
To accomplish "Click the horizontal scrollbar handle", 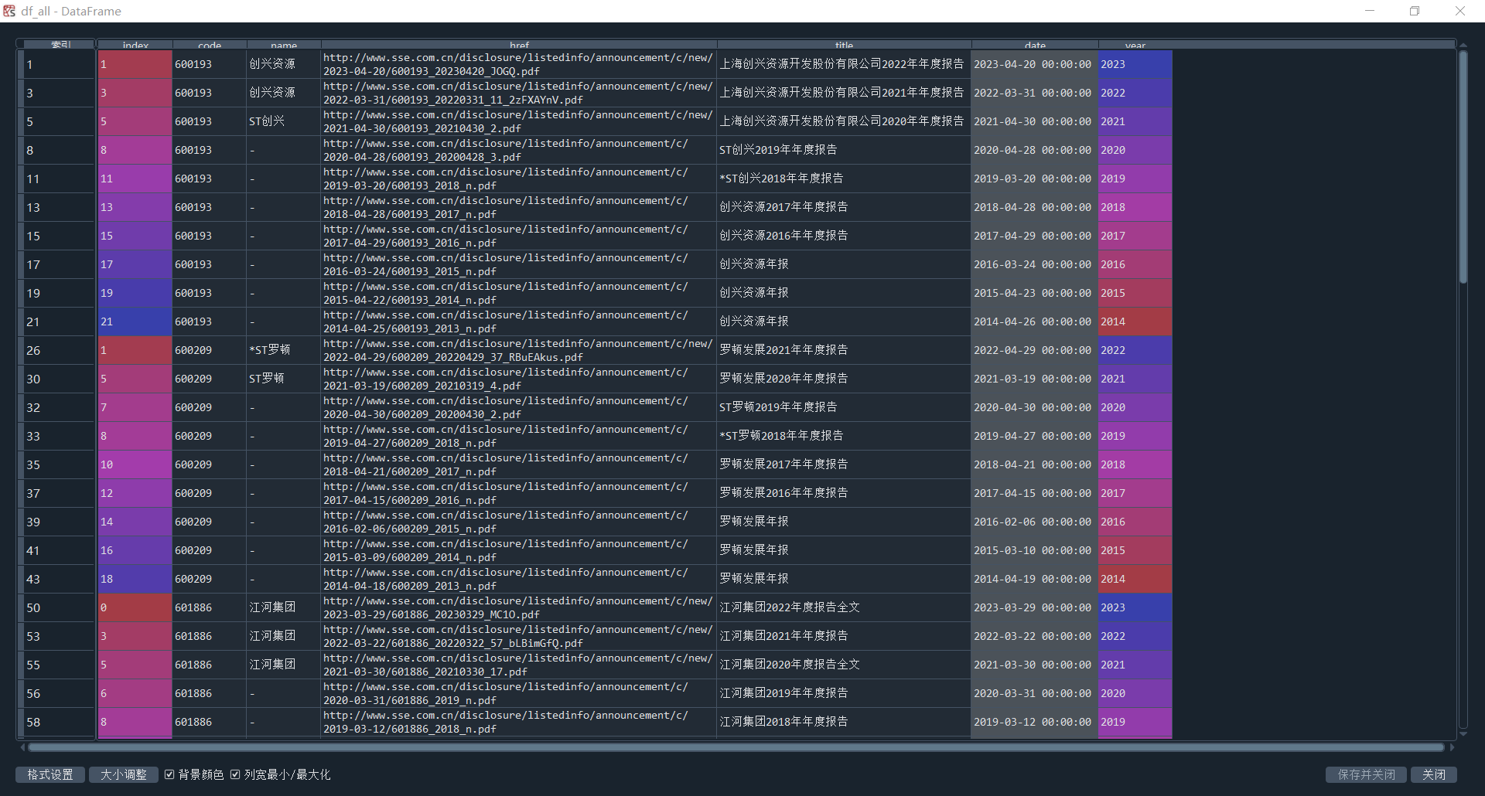I will (x=736, y=747).
